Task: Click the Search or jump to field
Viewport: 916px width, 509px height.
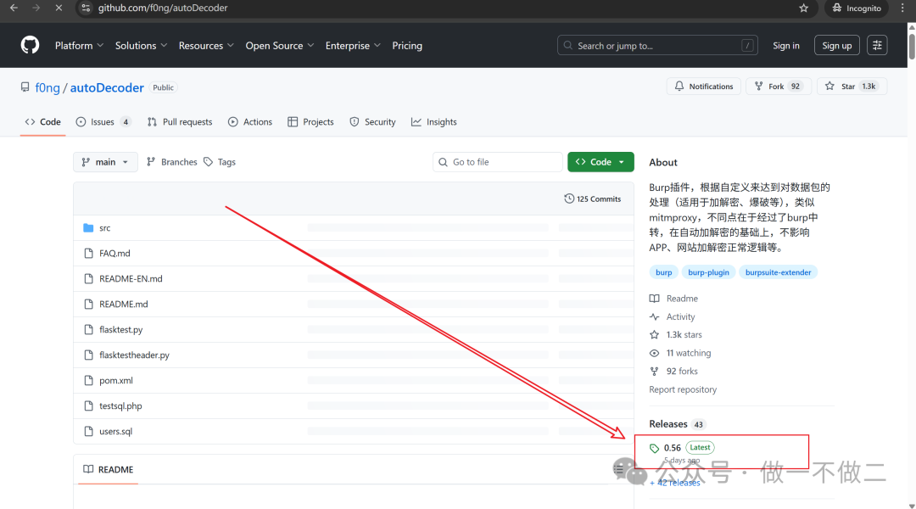Action: 657,46
